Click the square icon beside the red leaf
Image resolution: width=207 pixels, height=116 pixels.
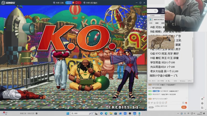point(183,103)
